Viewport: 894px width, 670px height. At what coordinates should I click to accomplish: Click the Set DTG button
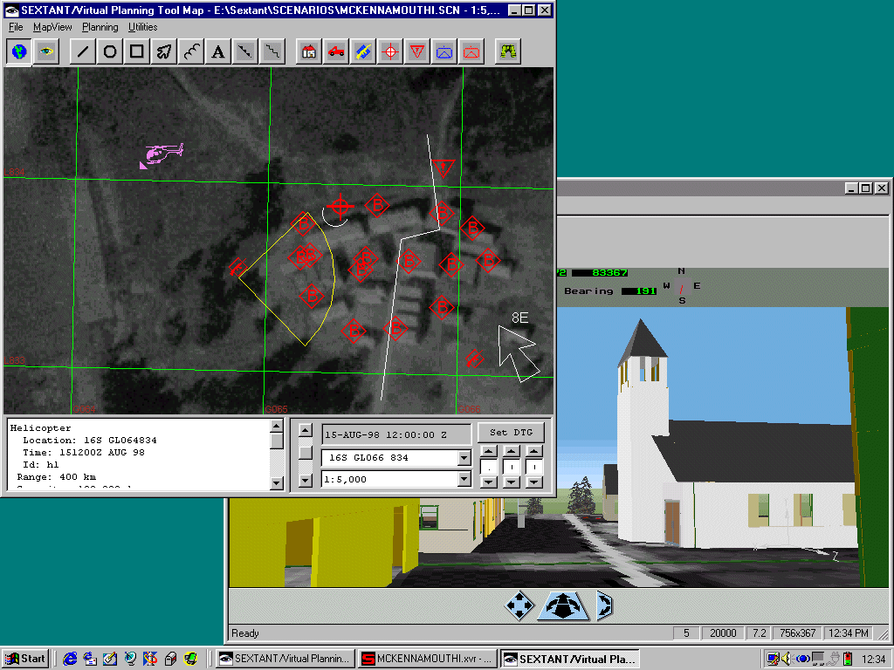pos(511,433)
